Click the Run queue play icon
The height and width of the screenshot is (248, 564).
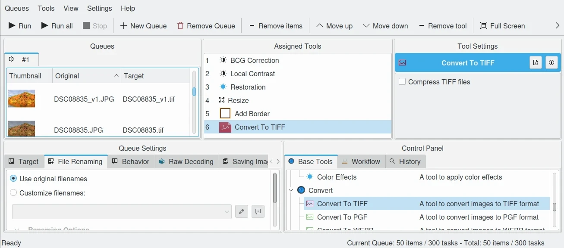point(12,26)
